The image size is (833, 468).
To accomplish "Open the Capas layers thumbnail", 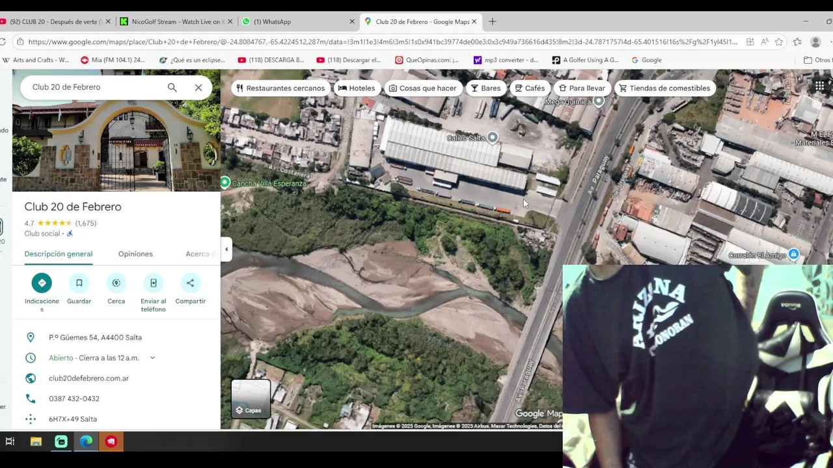I will point(251,398).
